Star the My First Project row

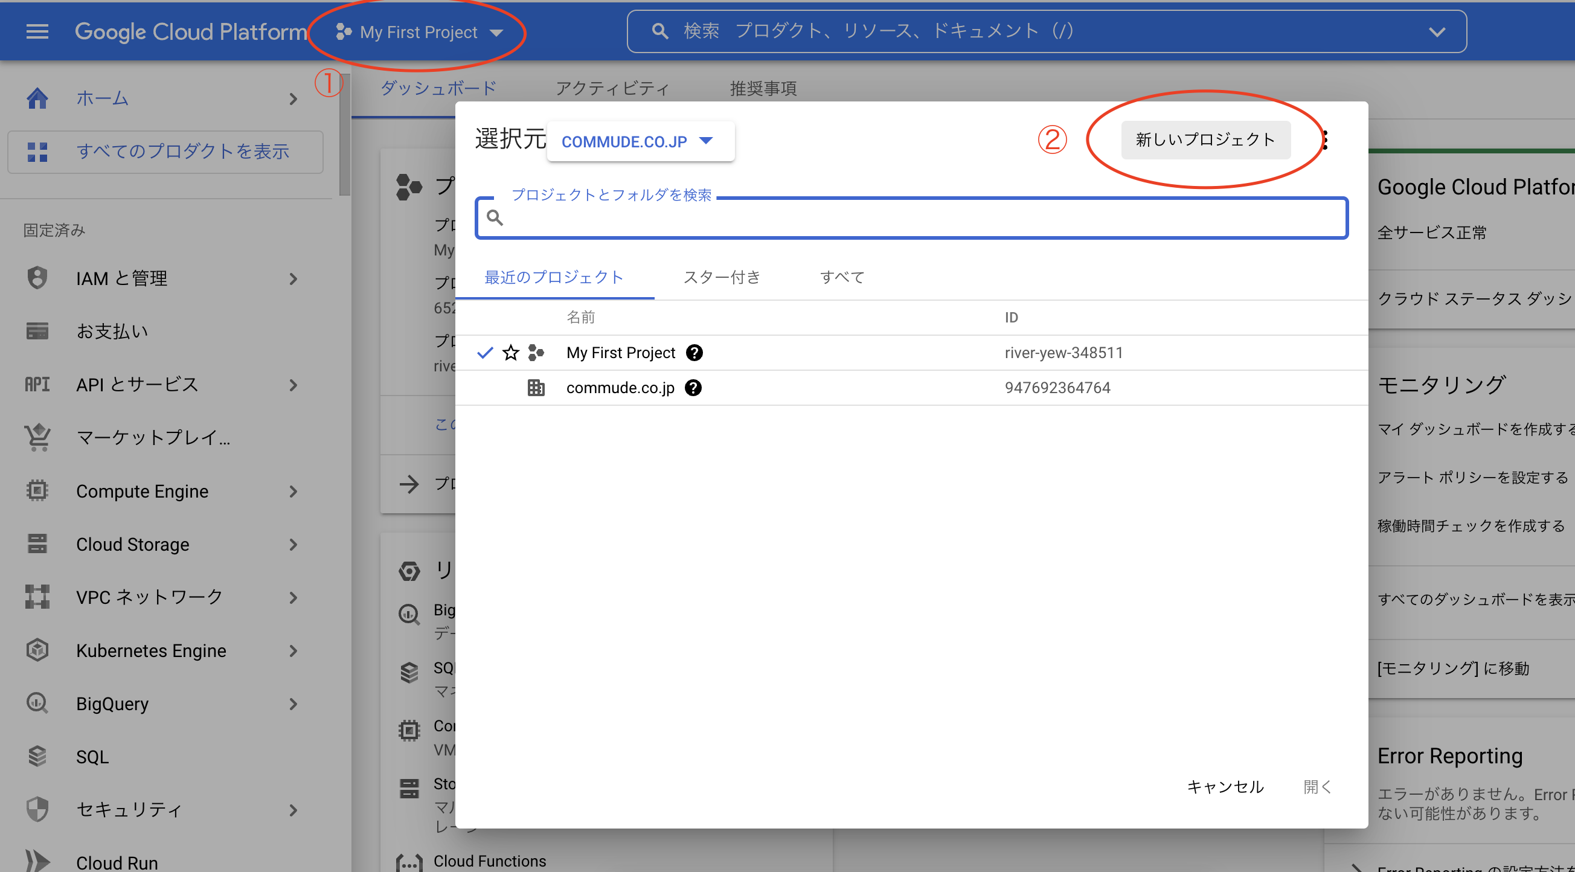coord(510,353)
